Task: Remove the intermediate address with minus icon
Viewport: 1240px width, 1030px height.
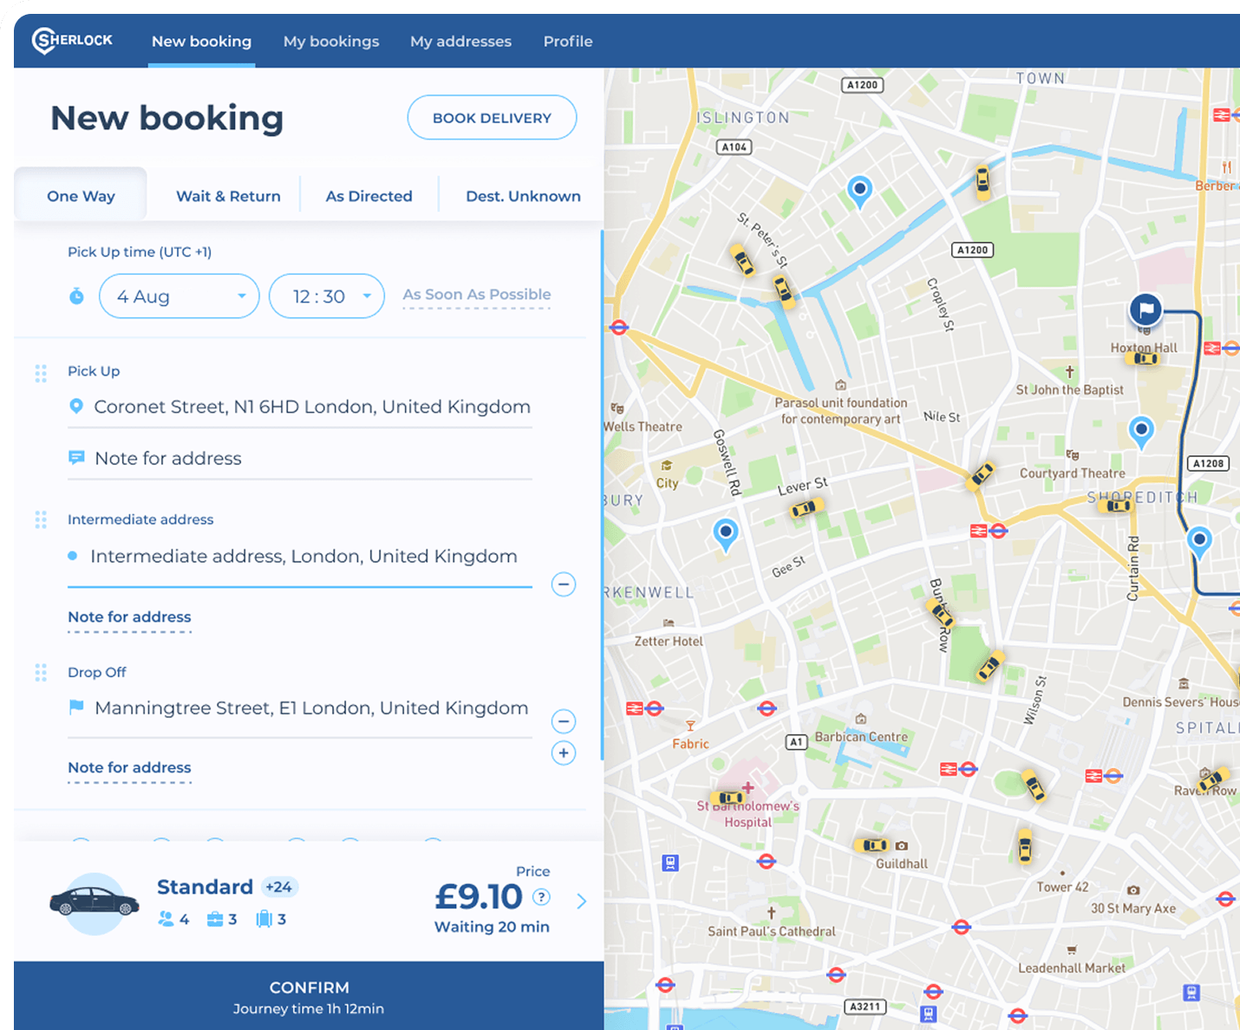Action: click(564, 584)
